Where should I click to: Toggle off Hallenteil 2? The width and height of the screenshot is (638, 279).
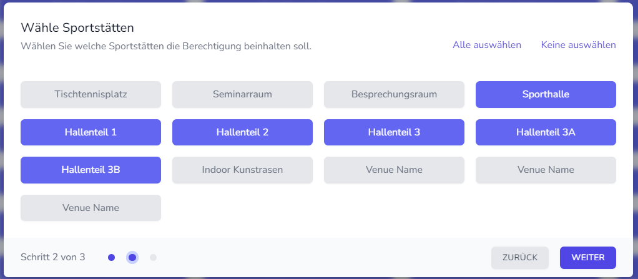tap(242, 132)
